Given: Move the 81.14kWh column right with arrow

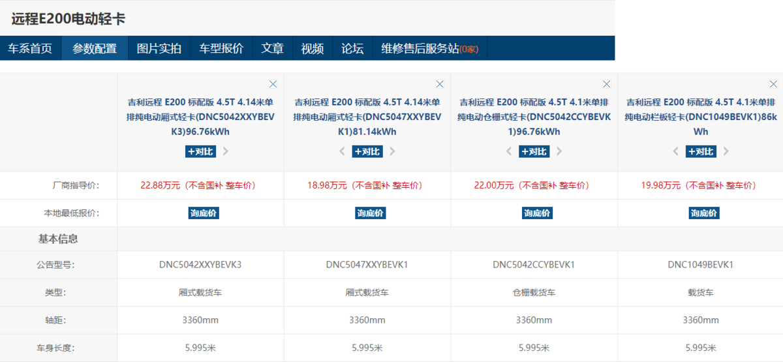Looking at the screenshot, I should [393, 151].
